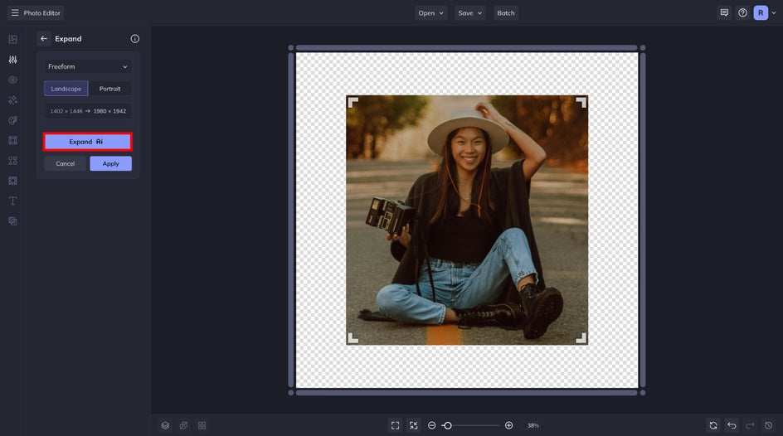Expand the Save dropdown menu
The image size is (783, 436).
click(470, 13)
